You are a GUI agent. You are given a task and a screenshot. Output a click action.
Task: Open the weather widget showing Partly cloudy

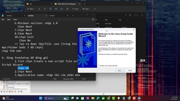pyautogui.click(x=8, y=98)
